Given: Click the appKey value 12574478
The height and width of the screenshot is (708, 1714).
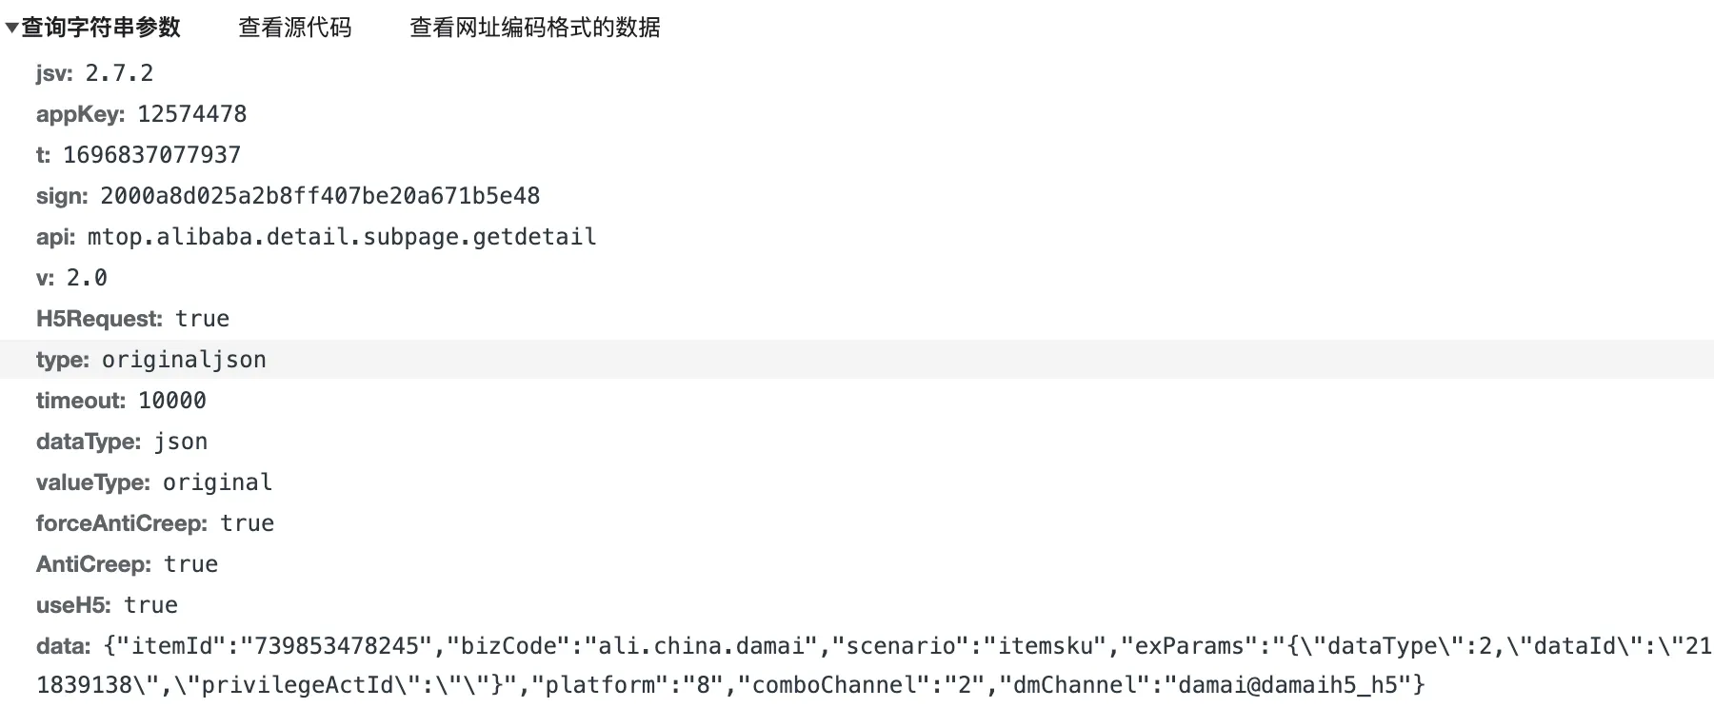Looking at the screenshot, I should click(x=191, y=114).
